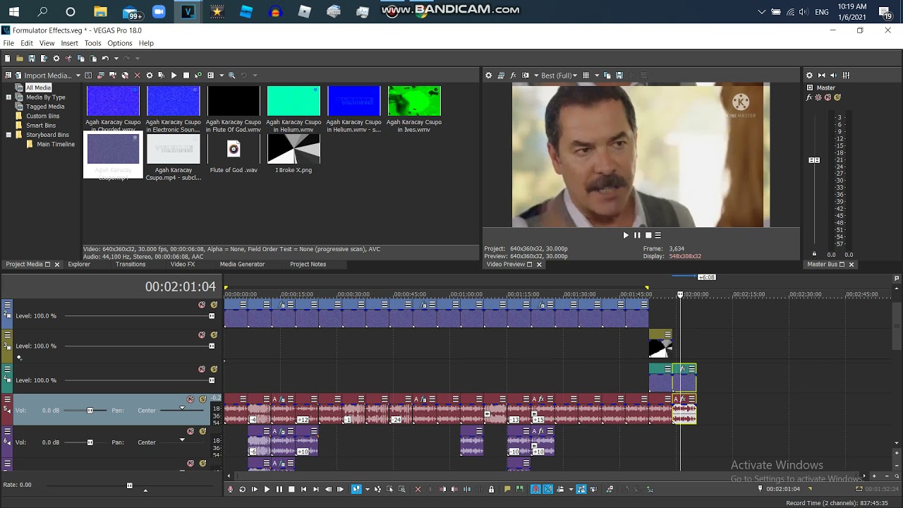This screenshot has width=903, height=508.
Task: Click Preview on external monitor icon
Action: 501,75
